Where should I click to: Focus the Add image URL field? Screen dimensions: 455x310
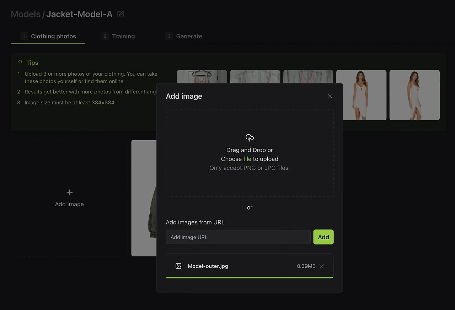click(x=238, y=237)
